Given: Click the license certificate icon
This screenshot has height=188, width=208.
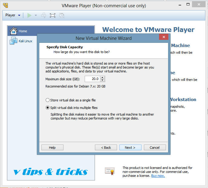Looking at the screenshot, I should pyautogui.click(x=110, y=171).
